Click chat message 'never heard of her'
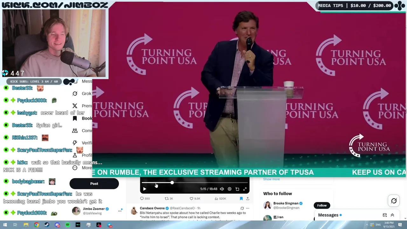 [63, 113]
